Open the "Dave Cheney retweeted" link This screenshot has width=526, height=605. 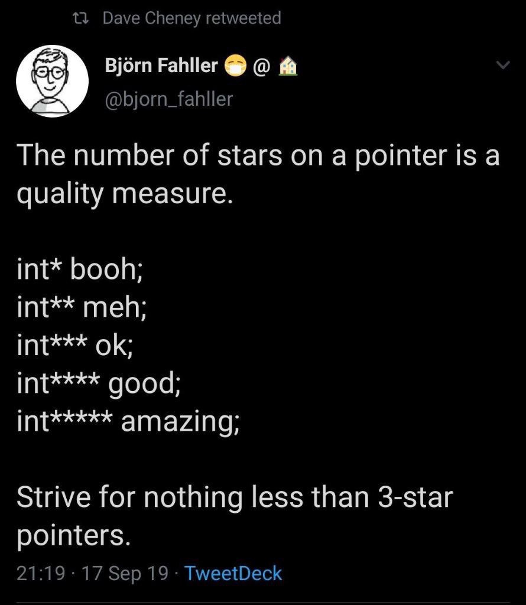tap(191, 18)
